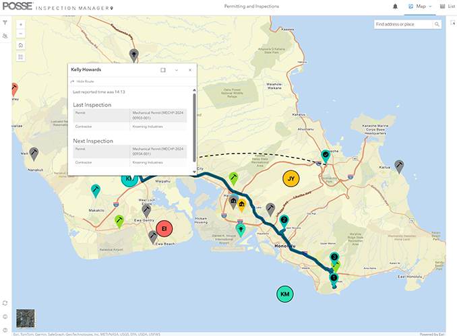
Task: Open the notifications bell
Action: click(395, 6)
